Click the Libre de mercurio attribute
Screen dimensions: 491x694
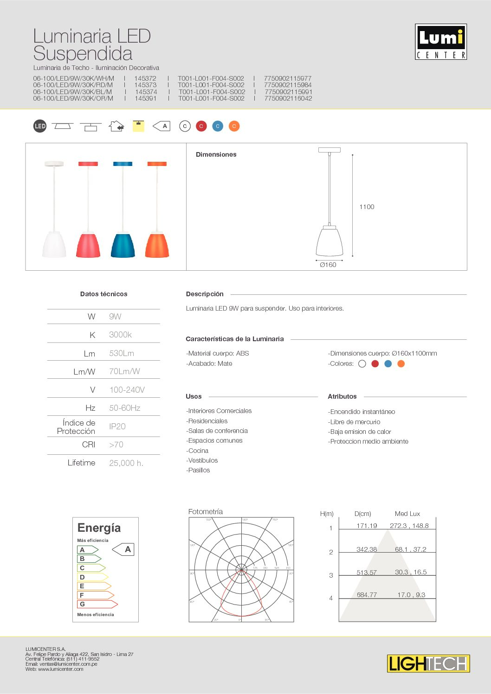[355, 422]
